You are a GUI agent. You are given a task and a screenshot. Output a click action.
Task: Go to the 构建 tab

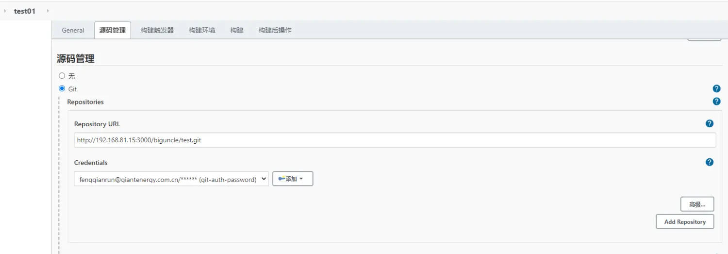tap(237, 30)
